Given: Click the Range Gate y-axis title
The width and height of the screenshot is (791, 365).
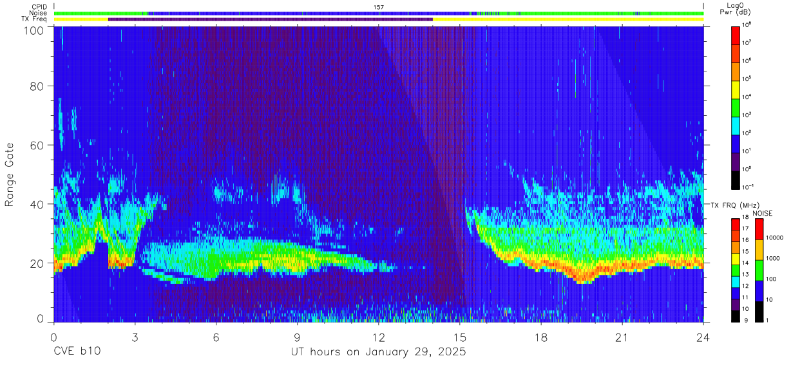Looking at the screenshot, I should pyautogui.click(x=10, y=174).
